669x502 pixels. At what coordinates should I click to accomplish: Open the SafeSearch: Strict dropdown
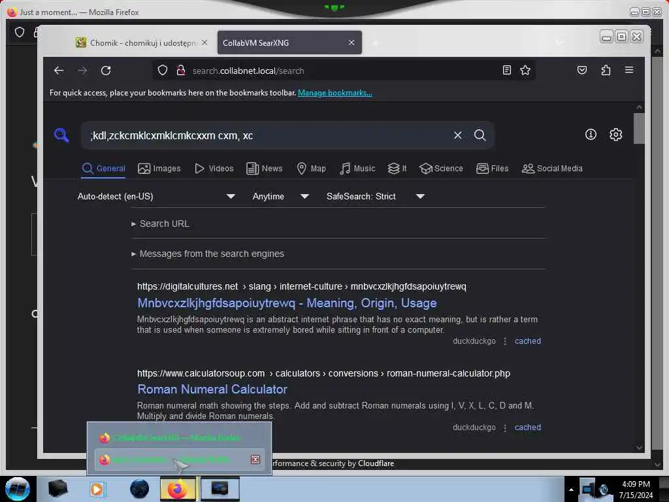point(376,196)
